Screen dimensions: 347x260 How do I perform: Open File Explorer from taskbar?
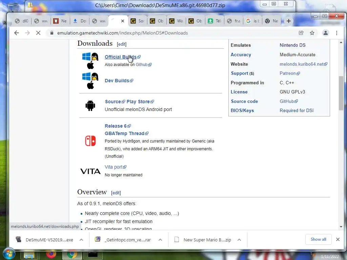29,255
